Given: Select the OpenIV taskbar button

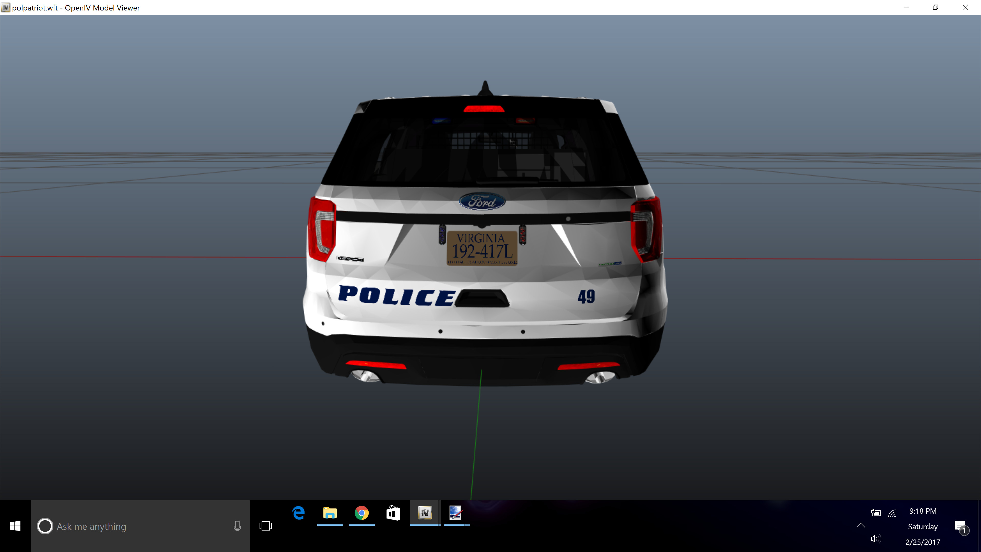Looking at the screenshot, I should (425, 513).
